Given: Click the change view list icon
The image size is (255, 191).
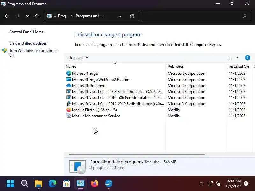Looking at the screenshot, I should (x=229, y=58).
